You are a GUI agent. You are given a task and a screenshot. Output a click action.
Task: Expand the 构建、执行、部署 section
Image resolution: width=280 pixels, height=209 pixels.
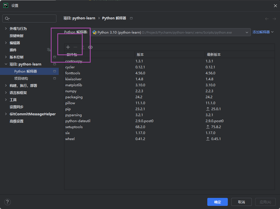tap(6, 86)
